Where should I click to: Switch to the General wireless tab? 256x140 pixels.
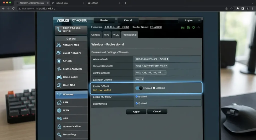[x=96, y=35]
